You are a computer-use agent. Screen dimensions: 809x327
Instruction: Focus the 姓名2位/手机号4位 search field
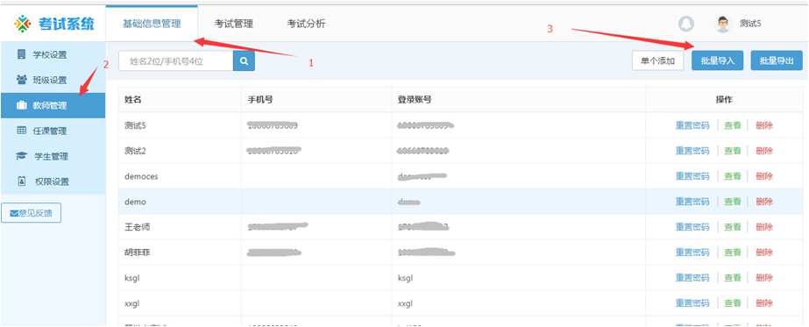pyautogui.click(x=176, y=60)
